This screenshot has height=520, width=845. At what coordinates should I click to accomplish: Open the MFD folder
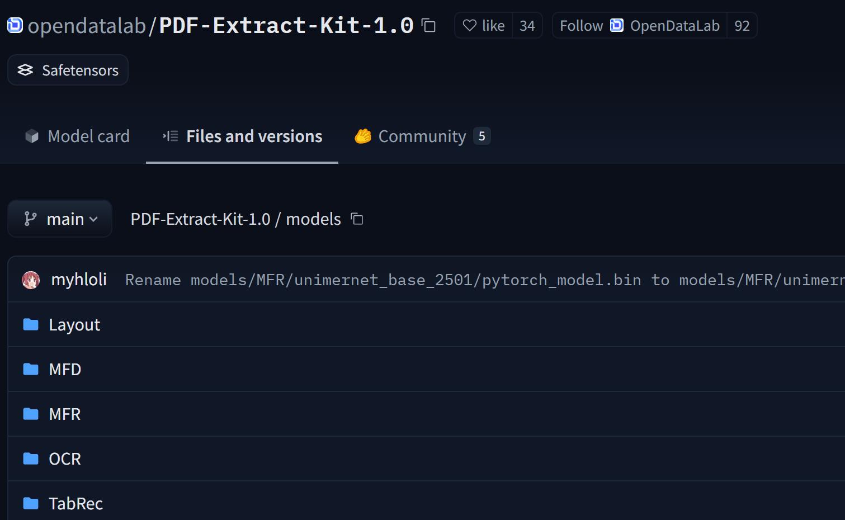tap(65, 370)
